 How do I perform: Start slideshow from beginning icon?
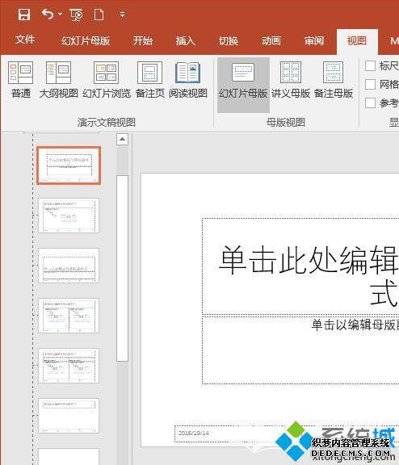coord(76,15)
